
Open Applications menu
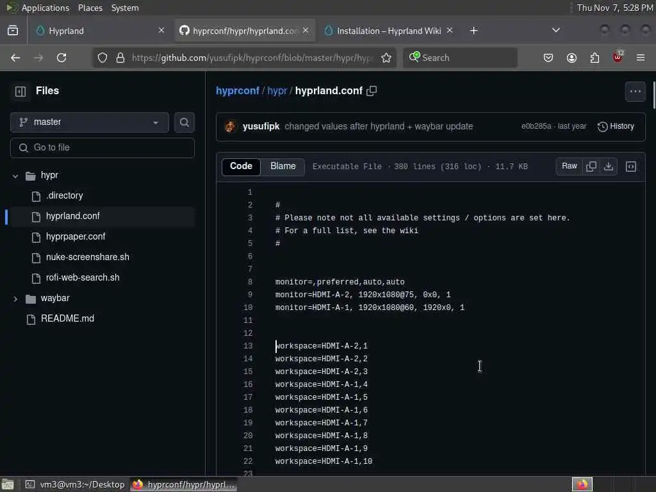(x=45, y=8)
